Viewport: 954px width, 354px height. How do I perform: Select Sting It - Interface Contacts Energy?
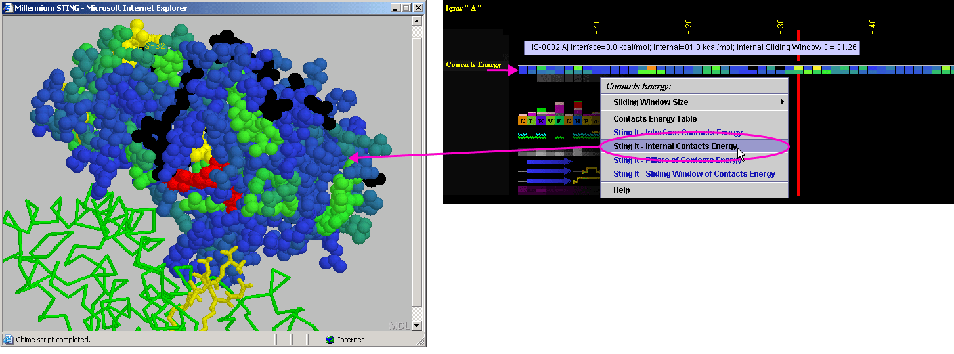click(695, 133)
